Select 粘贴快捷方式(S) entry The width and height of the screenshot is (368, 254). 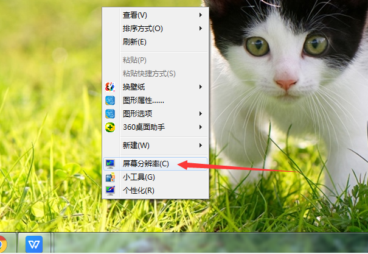[x=155, y=74]
